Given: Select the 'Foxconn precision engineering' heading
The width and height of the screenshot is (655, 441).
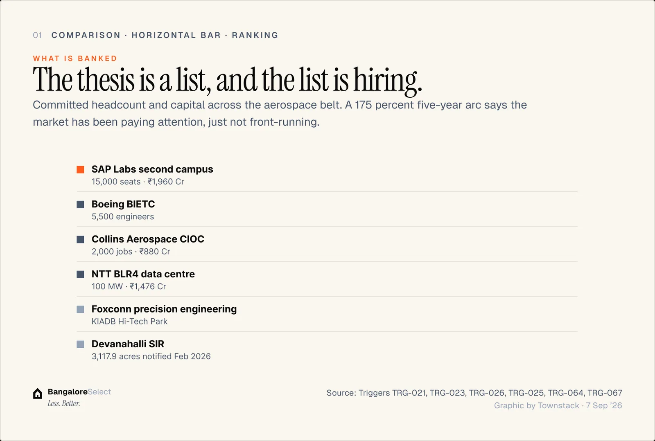Looking at the screenshot, I should [164, 309].
